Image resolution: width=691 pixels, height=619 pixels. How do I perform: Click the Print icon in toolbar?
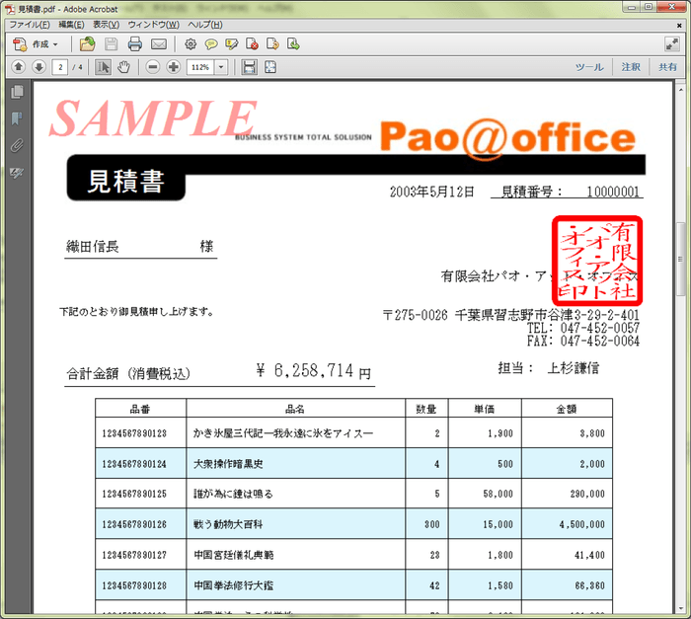click(135, 44)
